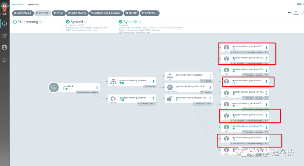Viewport: 304px width, 166px height.
Task: Open the Argo CD logo home
Action: (x=5, y=7)
